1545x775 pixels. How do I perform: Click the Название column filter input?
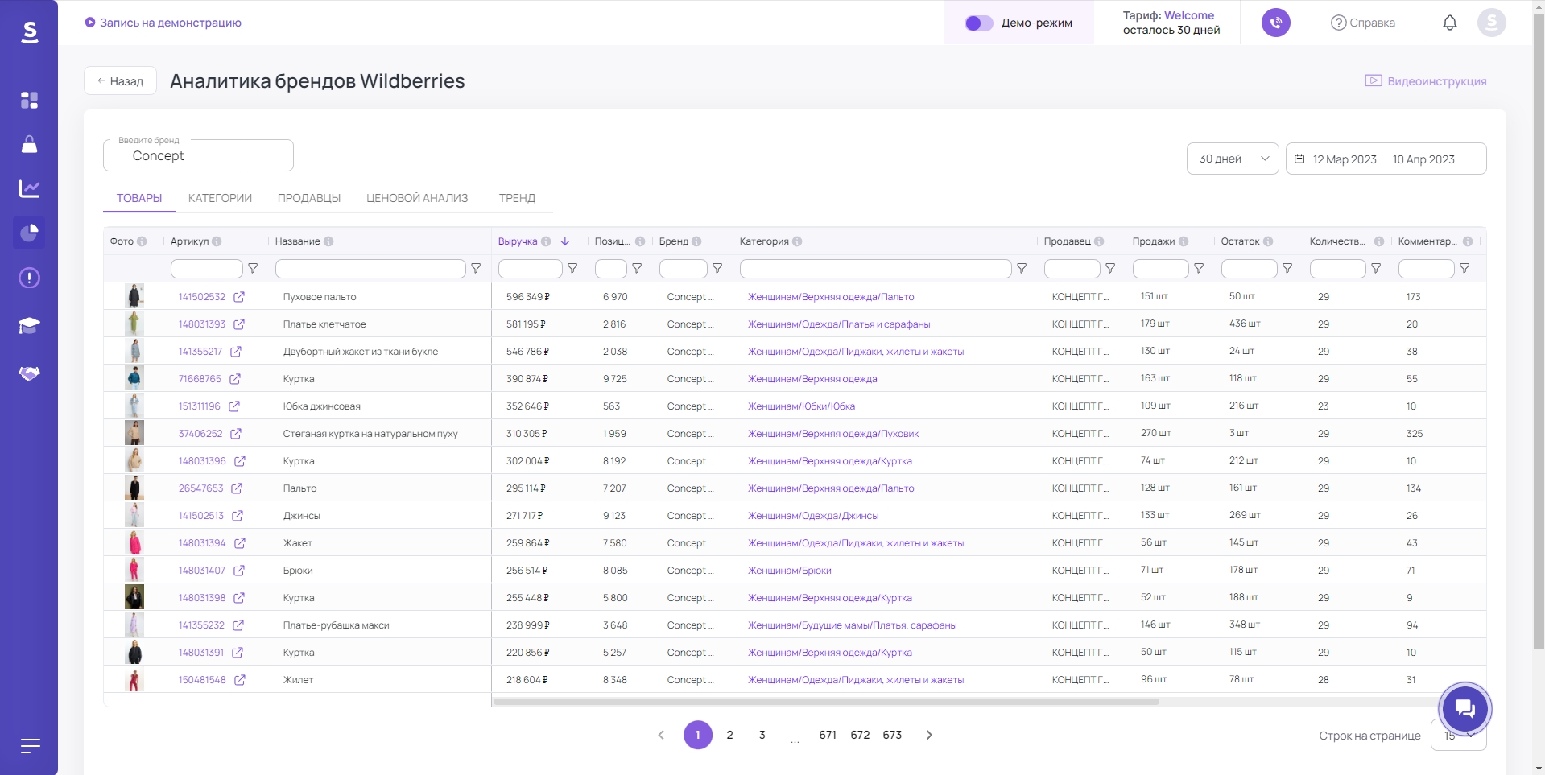[370, 269]
